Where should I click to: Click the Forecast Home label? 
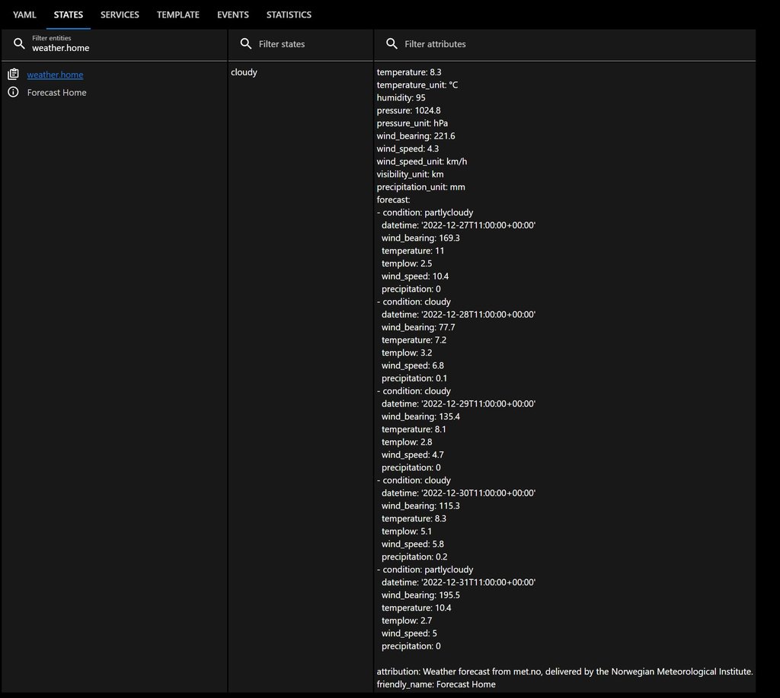pyautogui.click(x=56, y=92)
